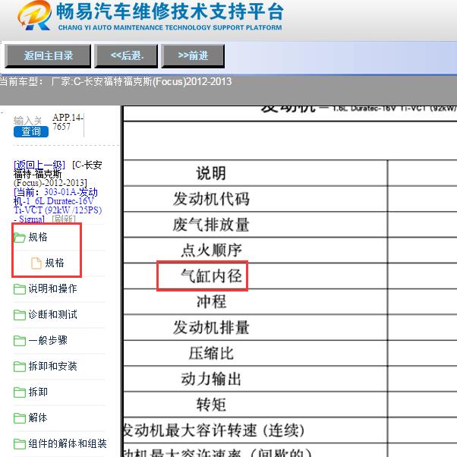The height and width of the screenshot is (457, 457).
Task: Select the 气缸内径 table row label
Action: (211, 276)
